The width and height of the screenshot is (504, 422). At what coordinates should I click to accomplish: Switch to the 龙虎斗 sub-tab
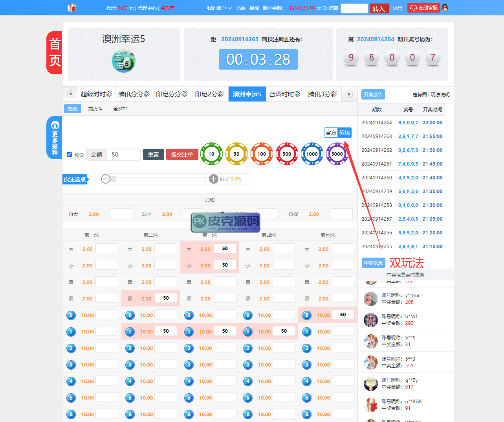coord(95,109)
